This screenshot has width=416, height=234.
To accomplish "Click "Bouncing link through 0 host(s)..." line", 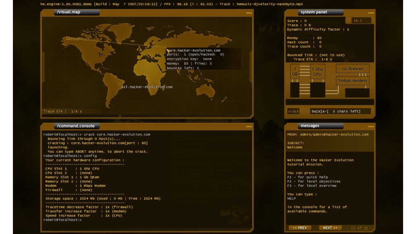I will click(84, 139).
